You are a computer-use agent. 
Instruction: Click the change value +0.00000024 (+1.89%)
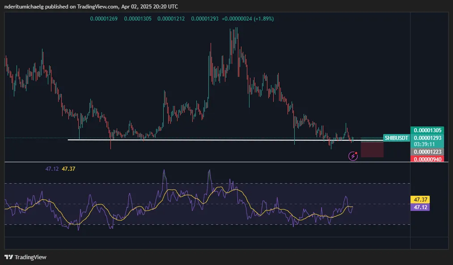pyautogui.click(x=248, y=19)
